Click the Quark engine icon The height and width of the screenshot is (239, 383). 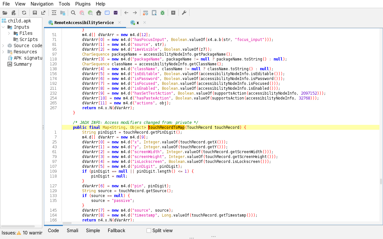click(x=154, y=13)
